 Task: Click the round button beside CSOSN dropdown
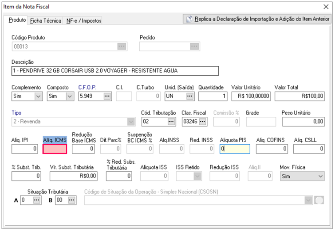pyautogui.click(x=319, y=200)
